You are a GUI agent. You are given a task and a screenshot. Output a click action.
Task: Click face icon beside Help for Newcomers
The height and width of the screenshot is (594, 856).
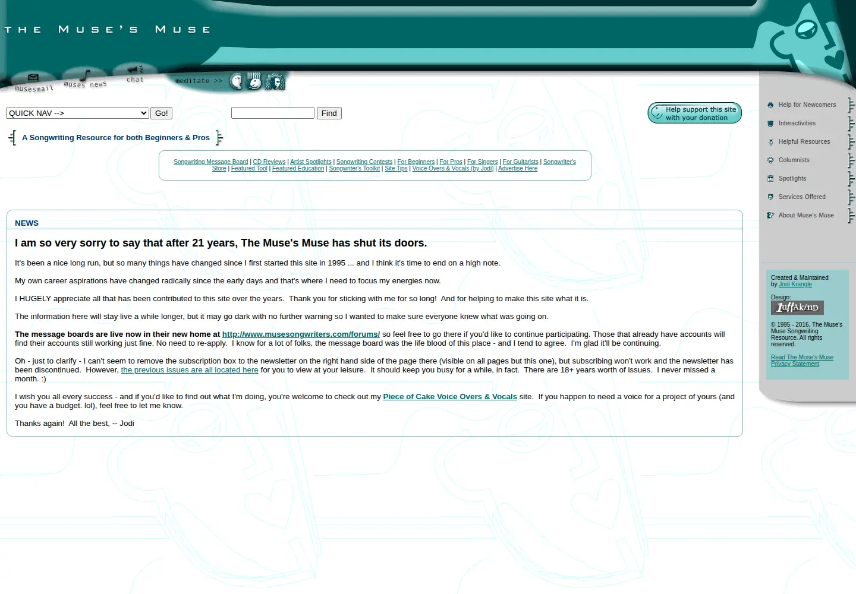[770, 105]
